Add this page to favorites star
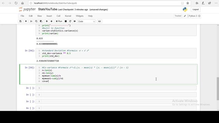Screen dimensions: 219x123 [188, 3]
